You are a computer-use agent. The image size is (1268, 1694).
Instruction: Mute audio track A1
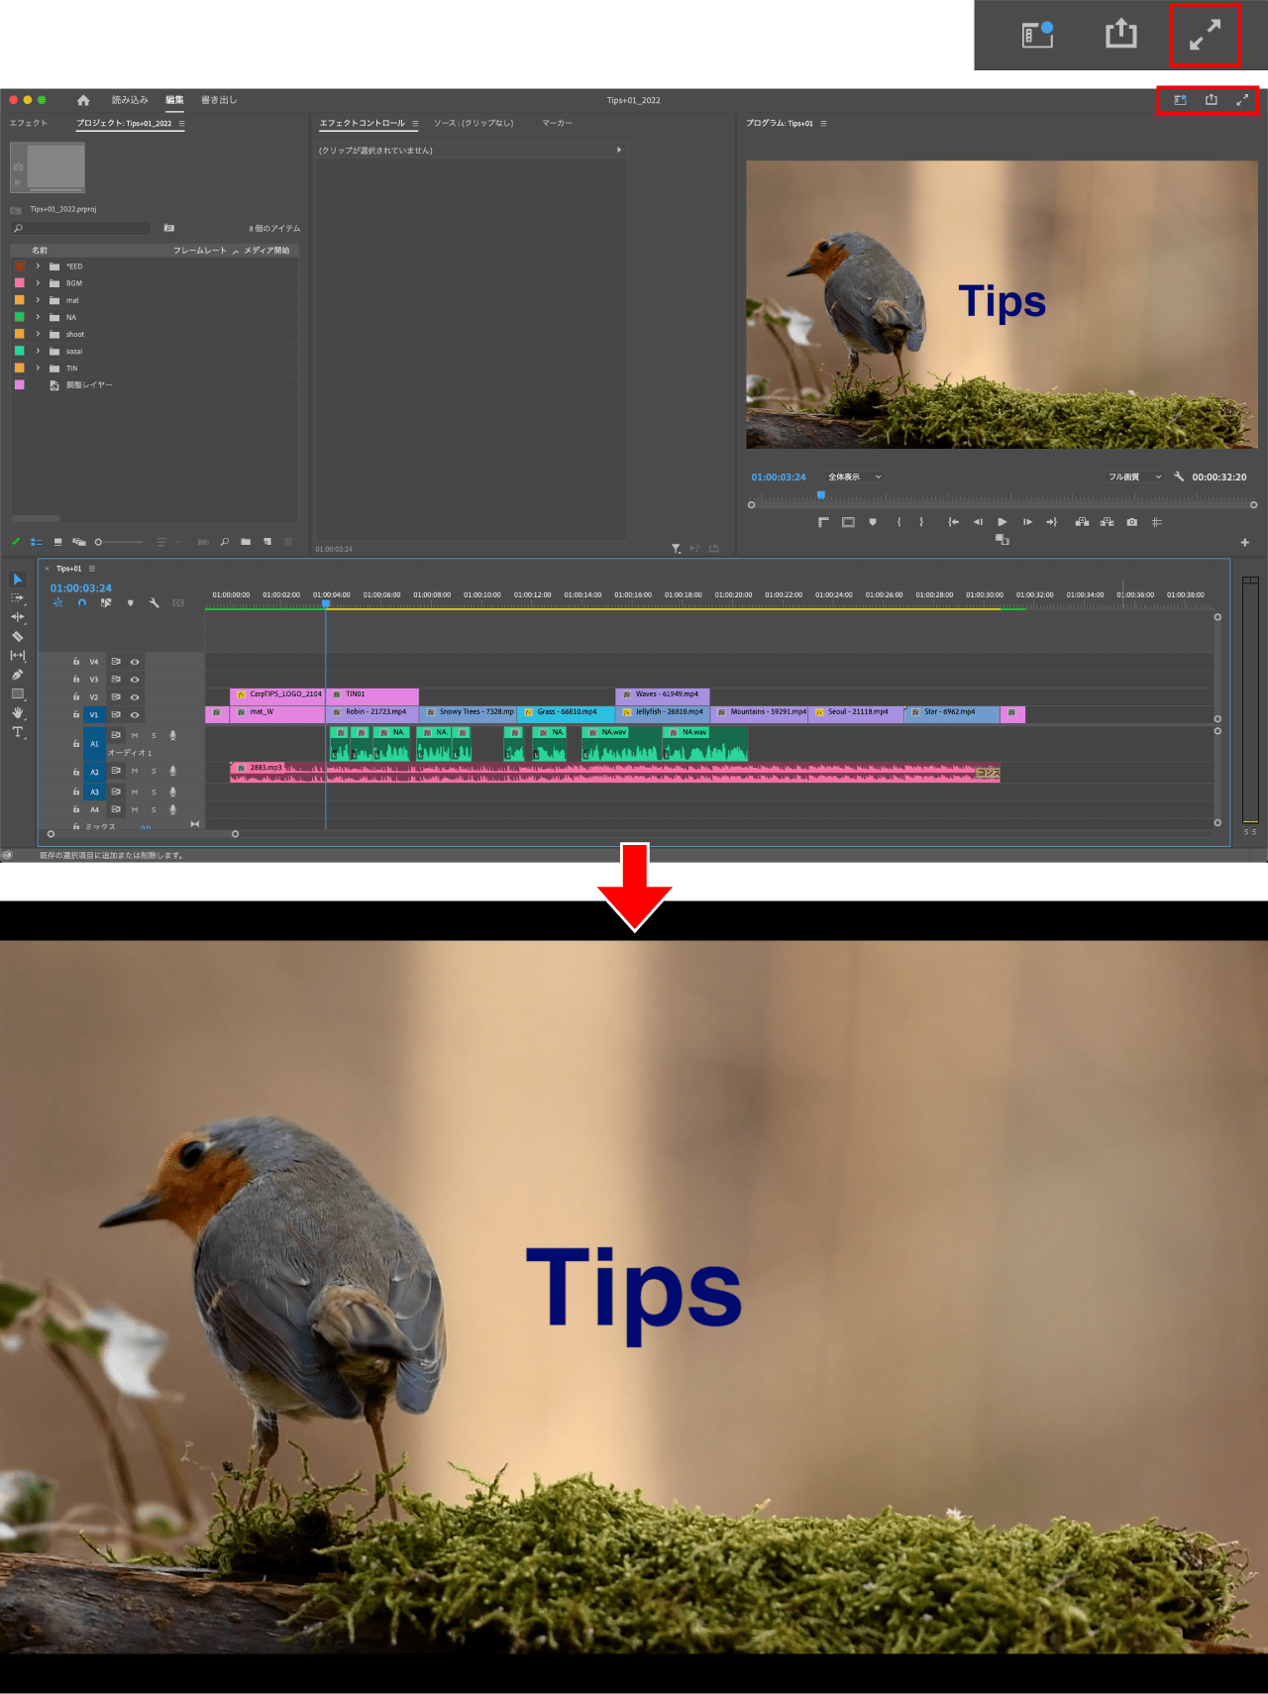pyautogui.click(x=135, y=735)
